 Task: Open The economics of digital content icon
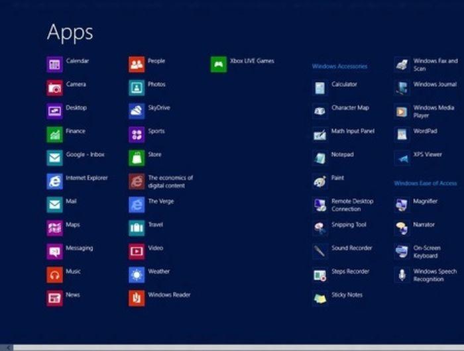[137, 181]
